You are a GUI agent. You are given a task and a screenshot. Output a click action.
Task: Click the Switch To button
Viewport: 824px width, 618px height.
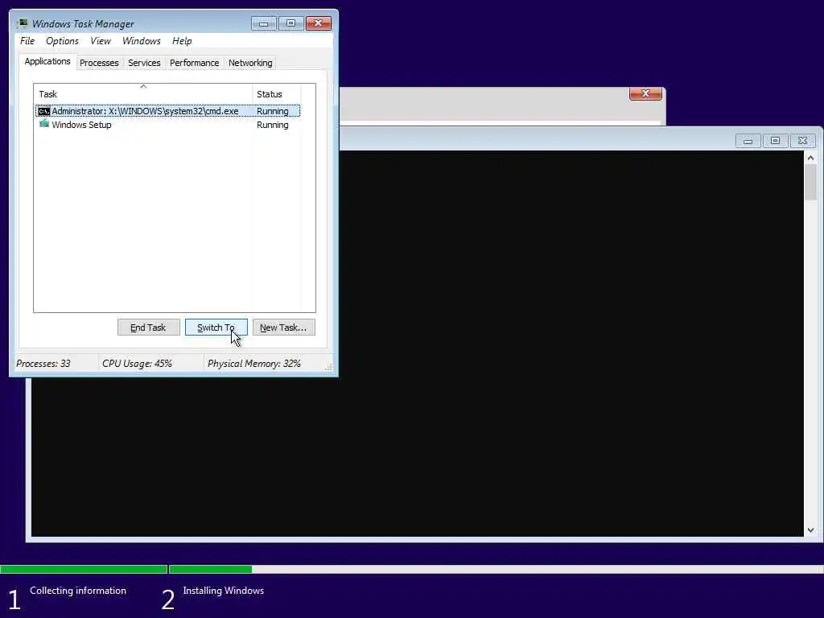[216, 328]
